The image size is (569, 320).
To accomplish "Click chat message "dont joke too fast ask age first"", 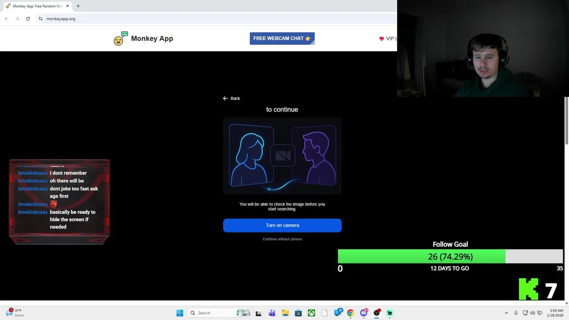I will click(74, 192).
